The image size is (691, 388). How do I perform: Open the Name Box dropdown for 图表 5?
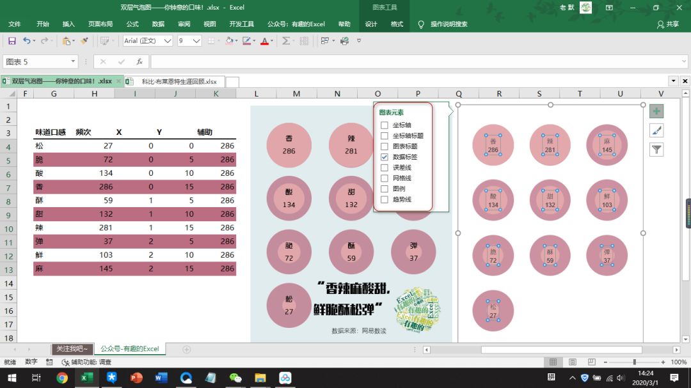pyautogui.click(x=74, y=62)
